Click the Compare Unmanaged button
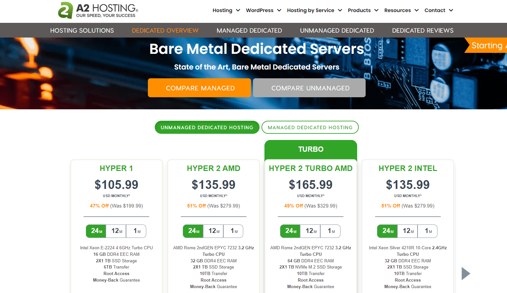507x293 pixels. pos(309,88)
